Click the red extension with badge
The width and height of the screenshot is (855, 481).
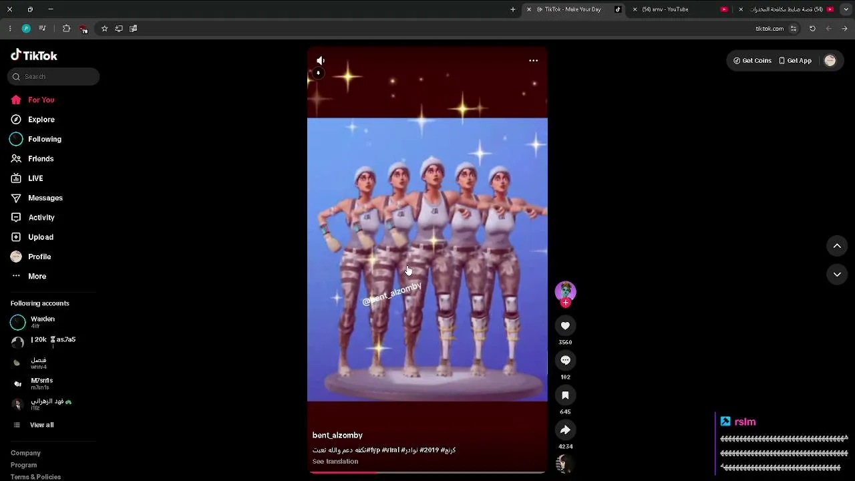pos(83,29)
